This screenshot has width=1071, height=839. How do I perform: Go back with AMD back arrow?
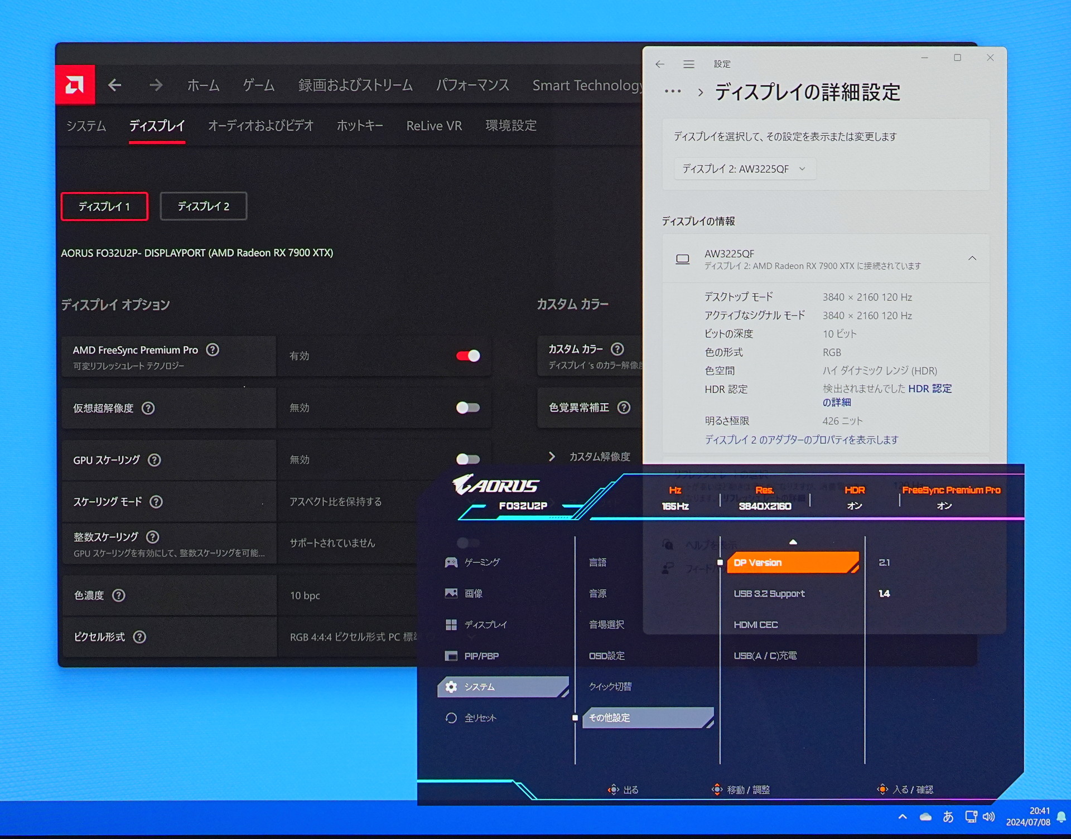click(115, 85)
